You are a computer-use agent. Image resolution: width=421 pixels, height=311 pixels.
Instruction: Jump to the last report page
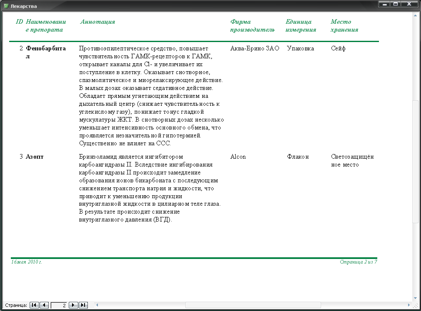point(83,305)
